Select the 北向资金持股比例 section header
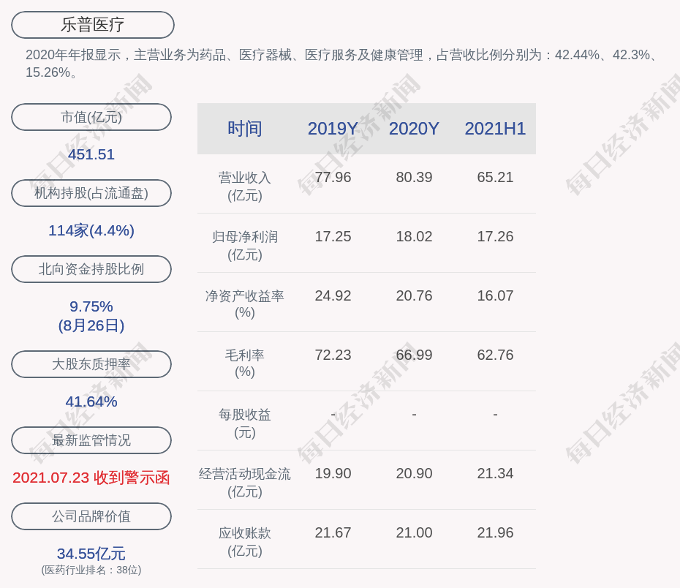Image resolution: width=680 pixels, height=588 pixels. (91, 268)
